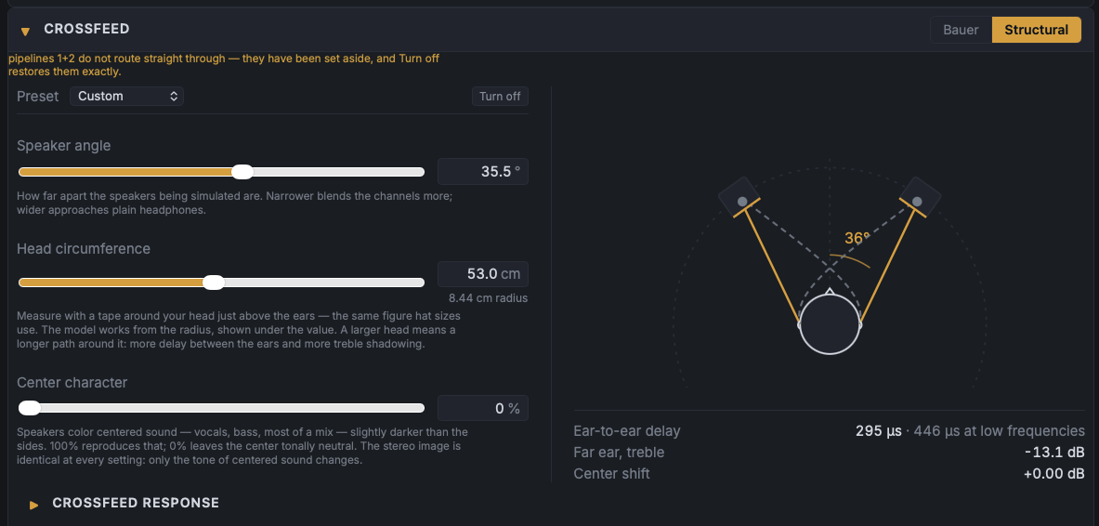The width and height of the screenshot is (1099, 526).
Task: Click the 36° angle label in diagram
Action: 857,239
